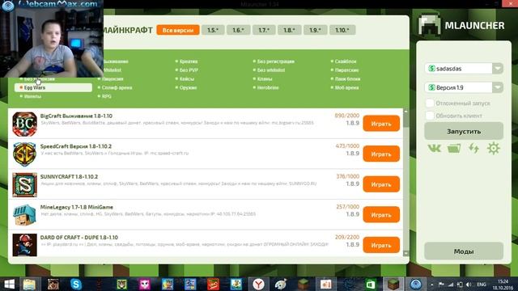Select the Egg Wars category filter
This screenshot has height=291, width=518.
[x=53, y=87]
